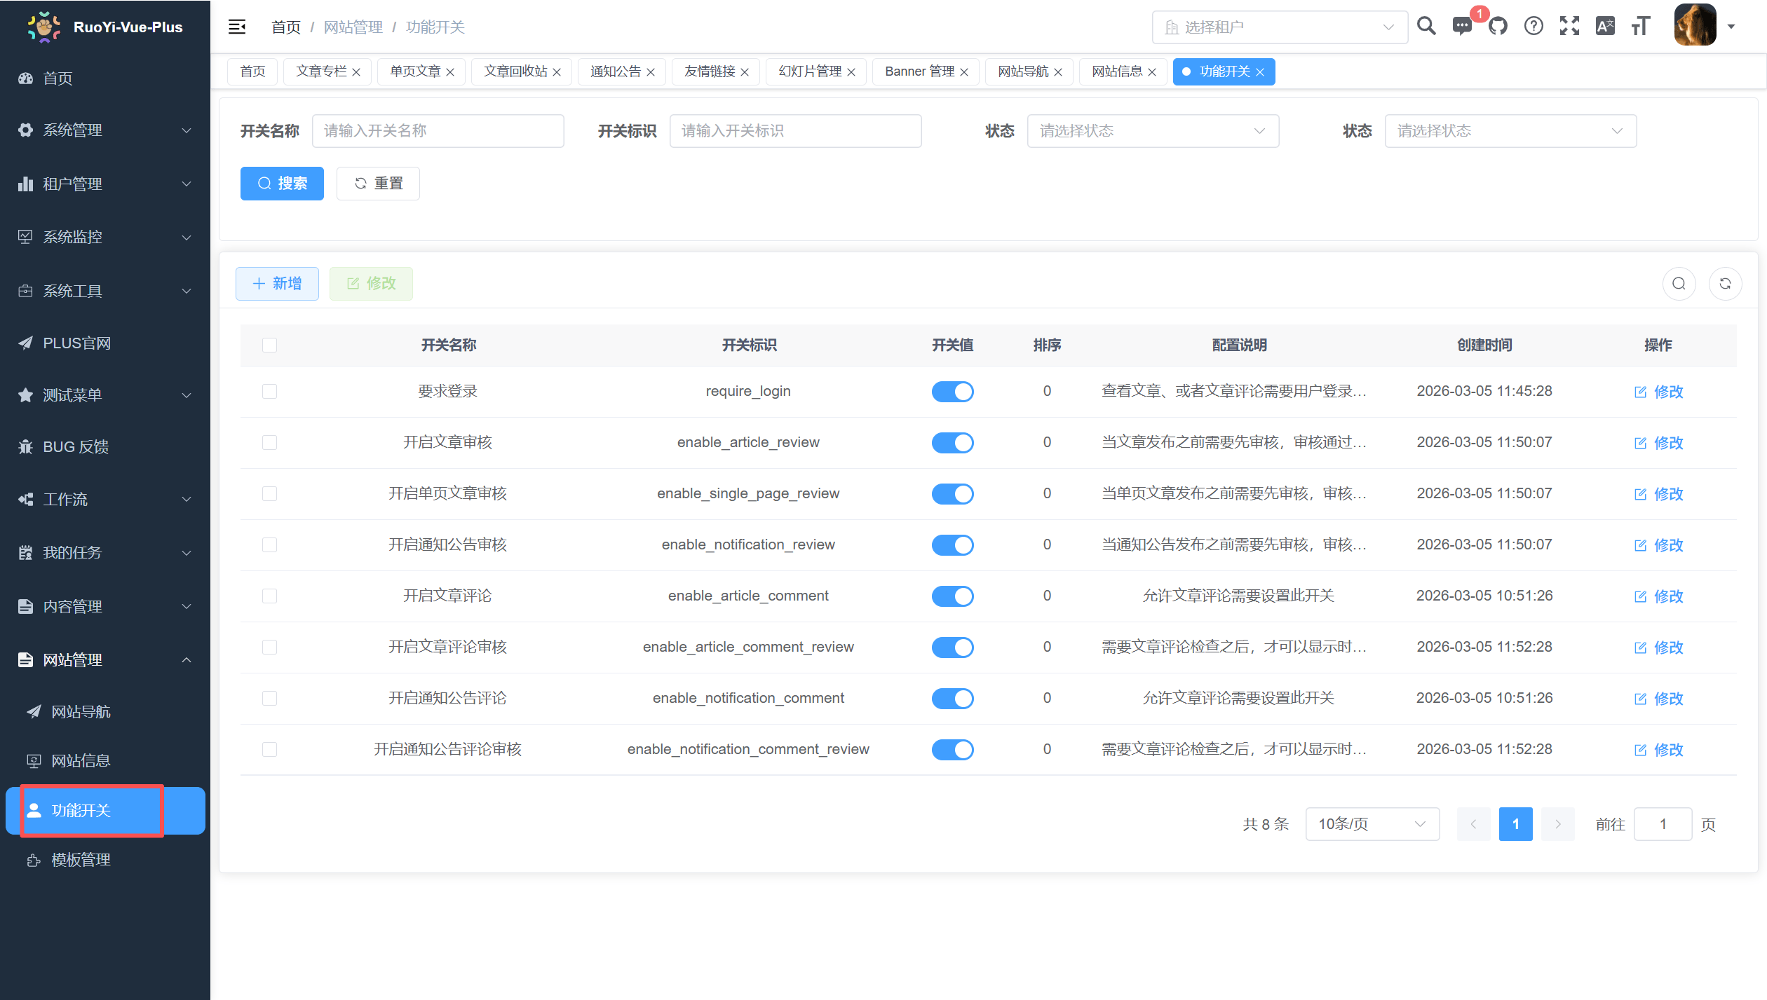This screenshot has height=1000, width=1767.
Task: Open the 10条/页 page size dropdown
Action: pos(1372,824)
